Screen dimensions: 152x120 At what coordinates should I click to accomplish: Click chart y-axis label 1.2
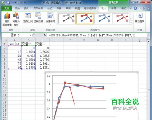coord(49,76)
